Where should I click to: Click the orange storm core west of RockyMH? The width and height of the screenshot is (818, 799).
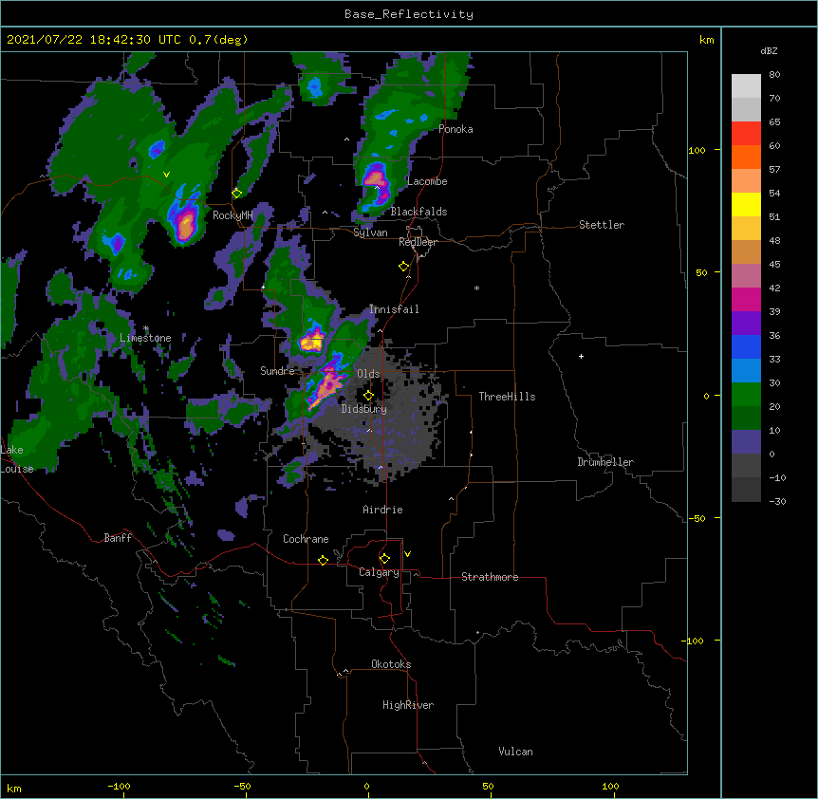(x=186, y=225)
